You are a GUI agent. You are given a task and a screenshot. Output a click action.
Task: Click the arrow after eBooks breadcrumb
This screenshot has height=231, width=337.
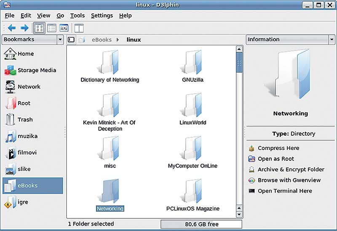118,40
